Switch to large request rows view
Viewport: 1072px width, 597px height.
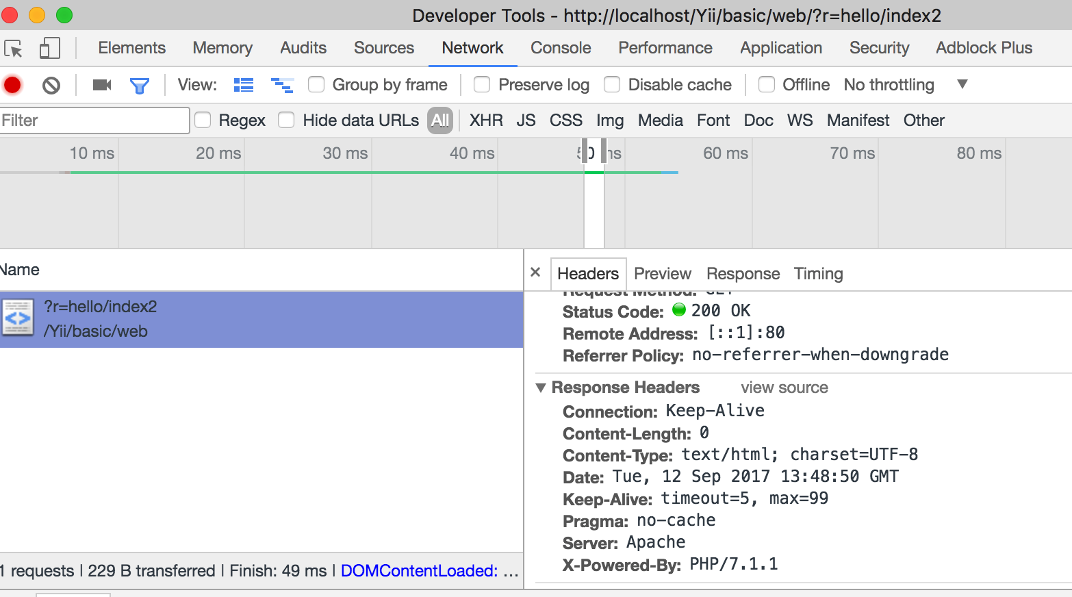(x=244, y=85)
